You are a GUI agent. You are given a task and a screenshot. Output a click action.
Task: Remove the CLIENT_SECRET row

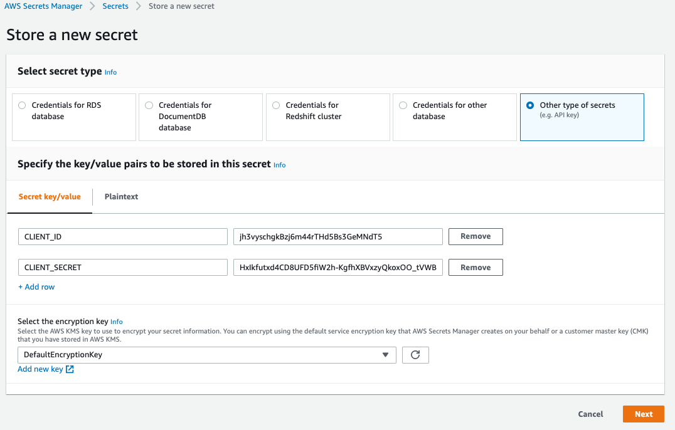click(x=475, y=267)
